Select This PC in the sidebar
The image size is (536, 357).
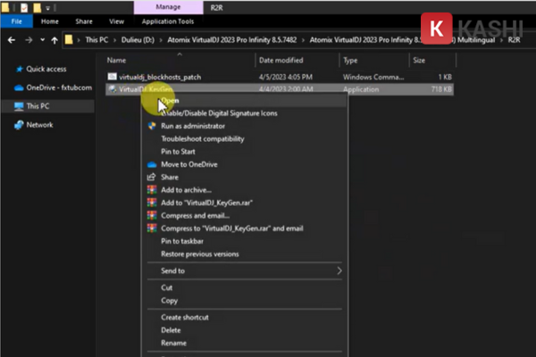(38, 105)
